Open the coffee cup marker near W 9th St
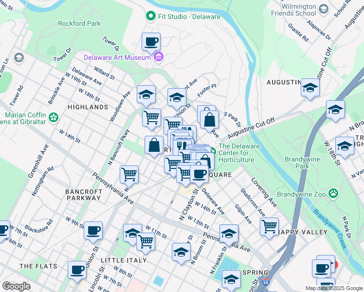Image resolution: width=364 pixels, height=292 pixels. pos(93,232)
